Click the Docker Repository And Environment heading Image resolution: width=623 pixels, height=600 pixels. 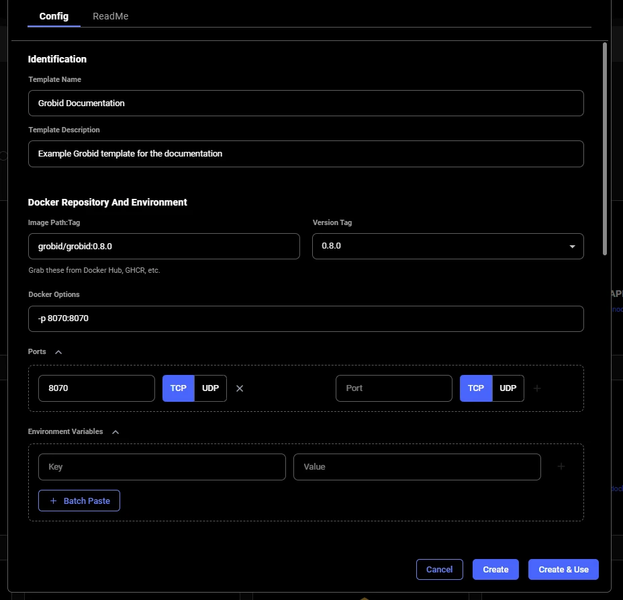107,202
